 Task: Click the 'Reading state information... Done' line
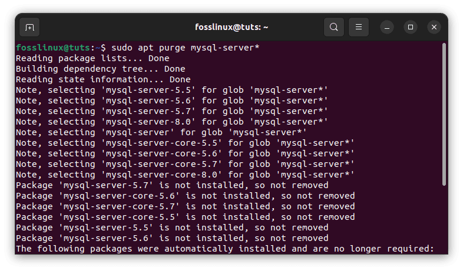point(103,79)
